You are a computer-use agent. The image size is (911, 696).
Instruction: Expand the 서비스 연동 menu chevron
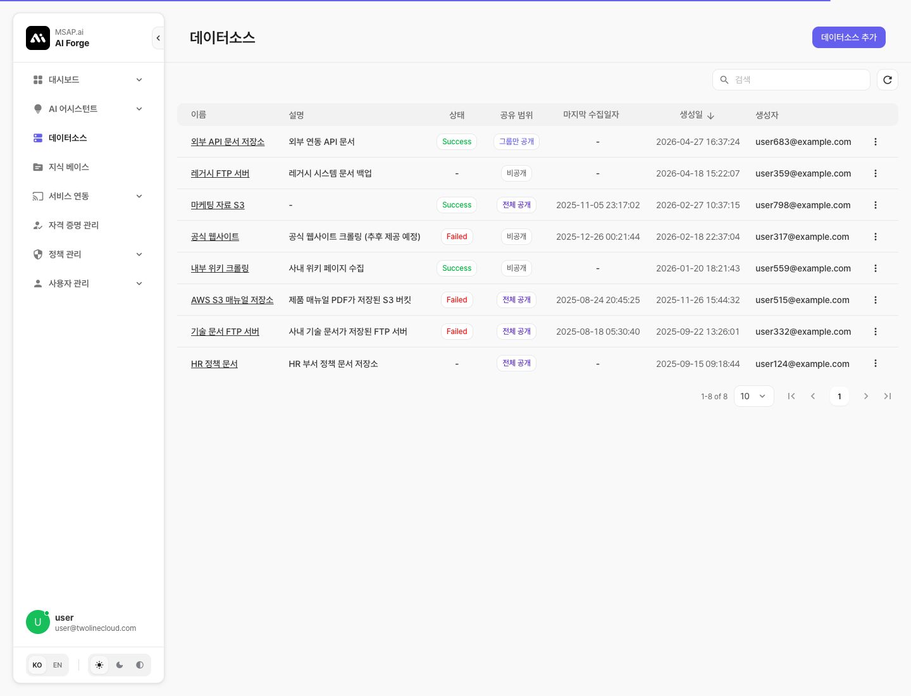click(x=139, y=196)
